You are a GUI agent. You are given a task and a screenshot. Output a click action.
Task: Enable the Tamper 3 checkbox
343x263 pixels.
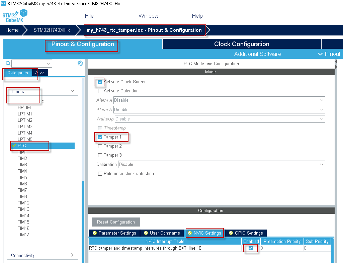[100, 155]
